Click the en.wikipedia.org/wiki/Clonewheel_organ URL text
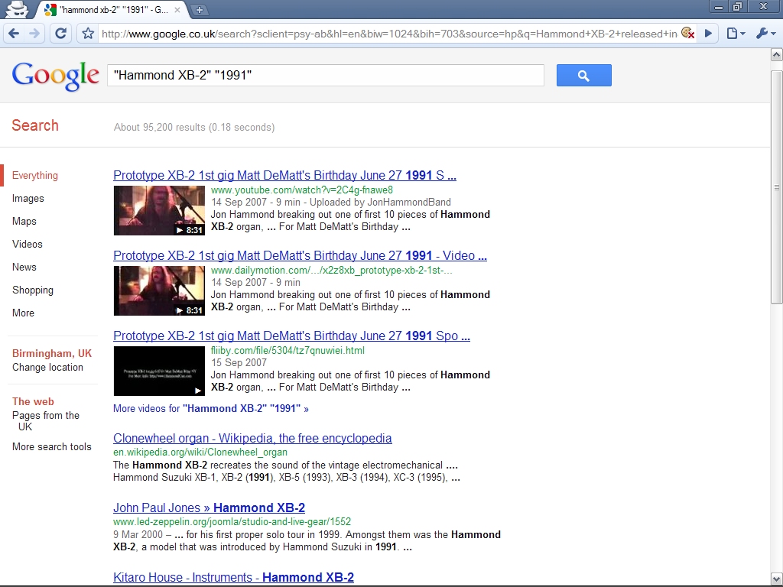This screenshot has height=587, width=783. 200,452
